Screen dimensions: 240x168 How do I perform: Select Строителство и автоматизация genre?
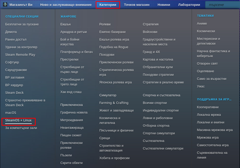click(x=111, y=148)
